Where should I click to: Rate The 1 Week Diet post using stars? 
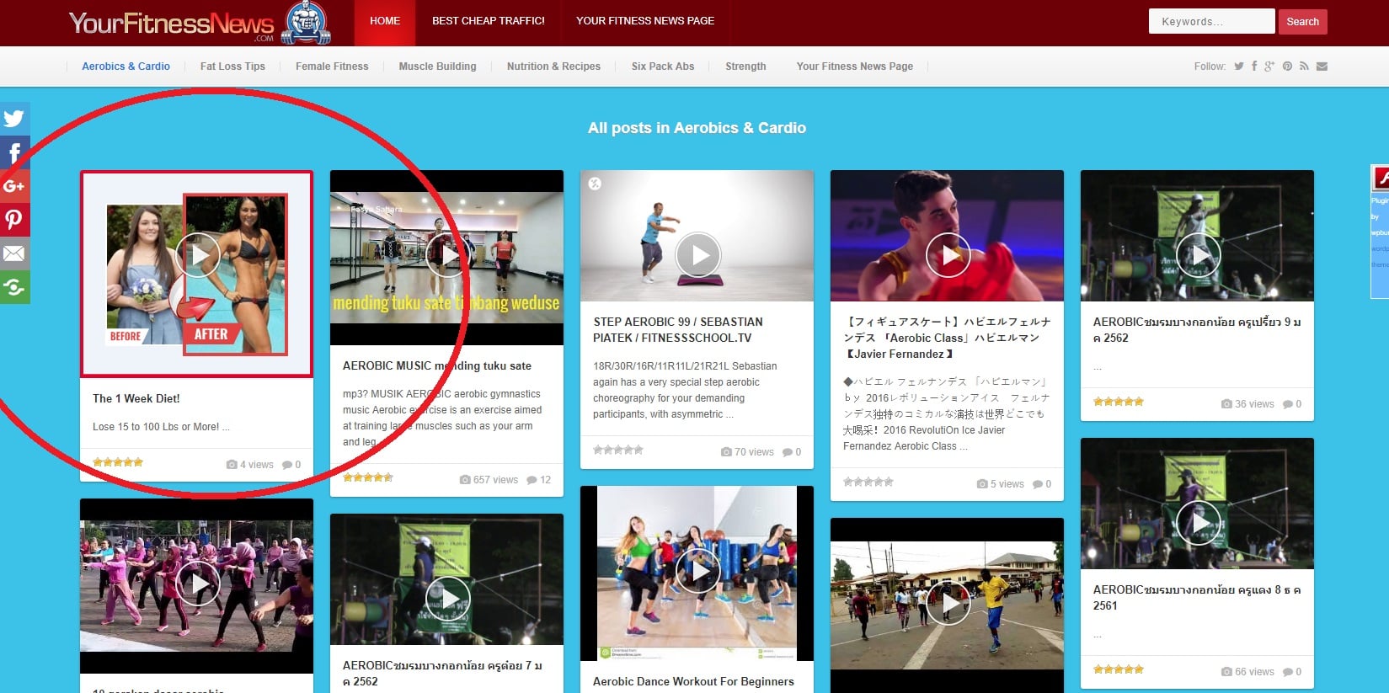118,462
